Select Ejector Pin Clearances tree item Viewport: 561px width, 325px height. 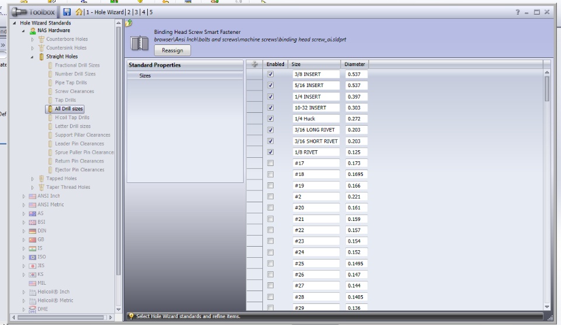[79, 170]
